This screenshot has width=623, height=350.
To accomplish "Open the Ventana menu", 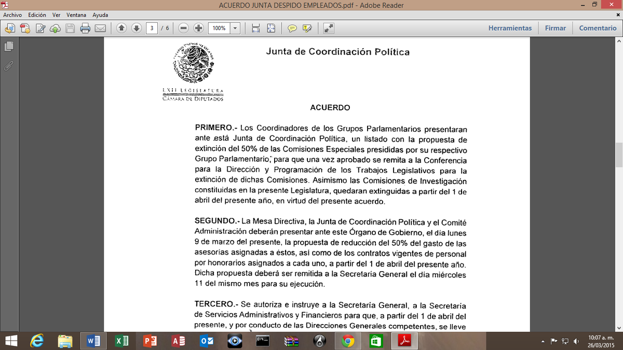I will pyautogui.click(x=77, y=15).
